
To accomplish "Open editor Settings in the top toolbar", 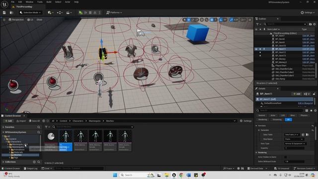I will pyautogui.click(x=308, y=12).
